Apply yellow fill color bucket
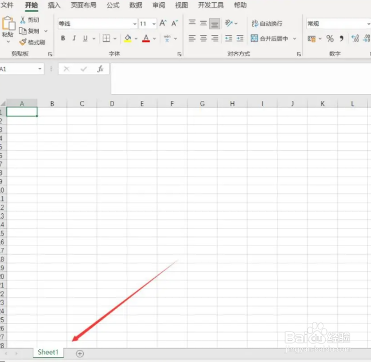This screenshot has height=362, width=371. (x=128, y=38)
